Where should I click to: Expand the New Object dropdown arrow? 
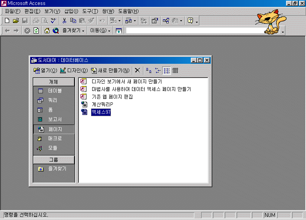181,21
